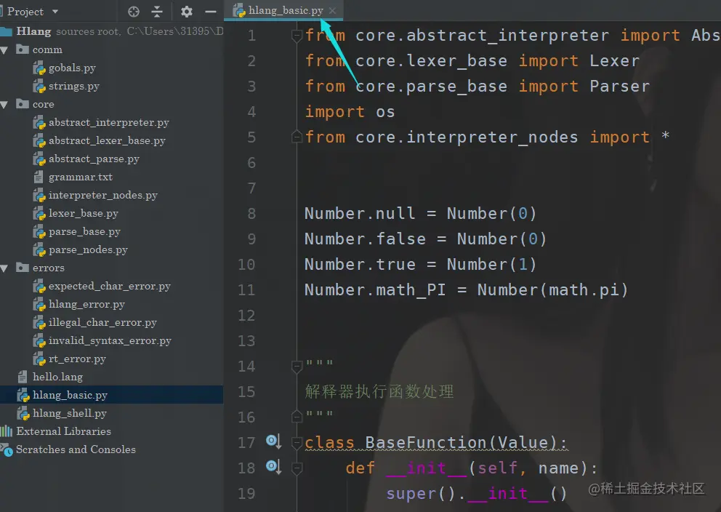Click Python icon beside hlang_shell.py

[23, 413]
